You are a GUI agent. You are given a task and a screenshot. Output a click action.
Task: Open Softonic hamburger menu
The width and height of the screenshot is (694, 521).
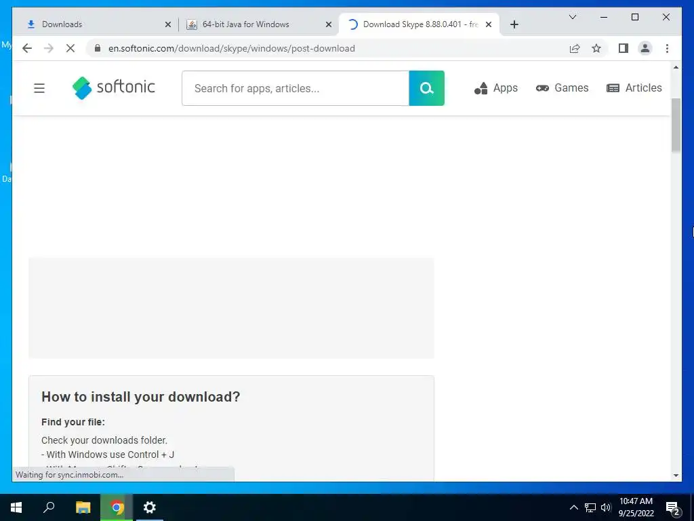coord(39,88)
